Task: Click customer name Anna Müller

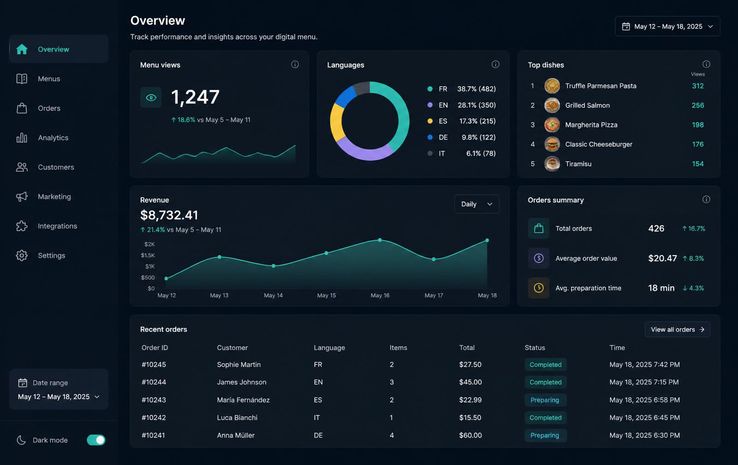Action: click(236, 435)
